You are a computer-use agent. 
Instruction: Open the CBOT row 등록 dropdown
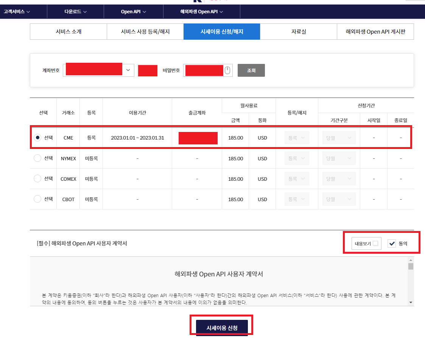[x=297, y=199]
